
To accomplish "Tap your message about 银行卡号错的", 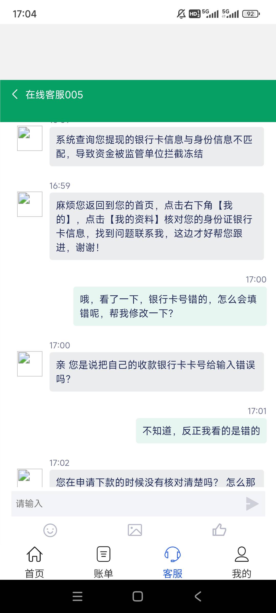I will (x=170, y=306).
